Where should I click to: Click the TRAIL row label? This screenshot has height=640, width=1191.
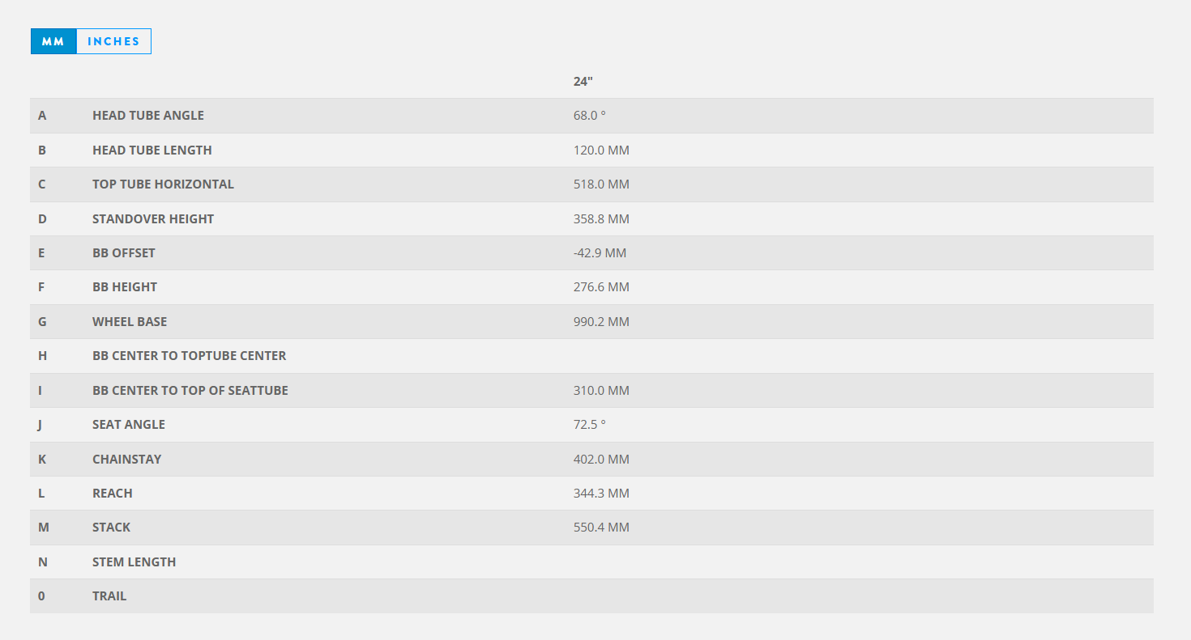pos(109,596)
